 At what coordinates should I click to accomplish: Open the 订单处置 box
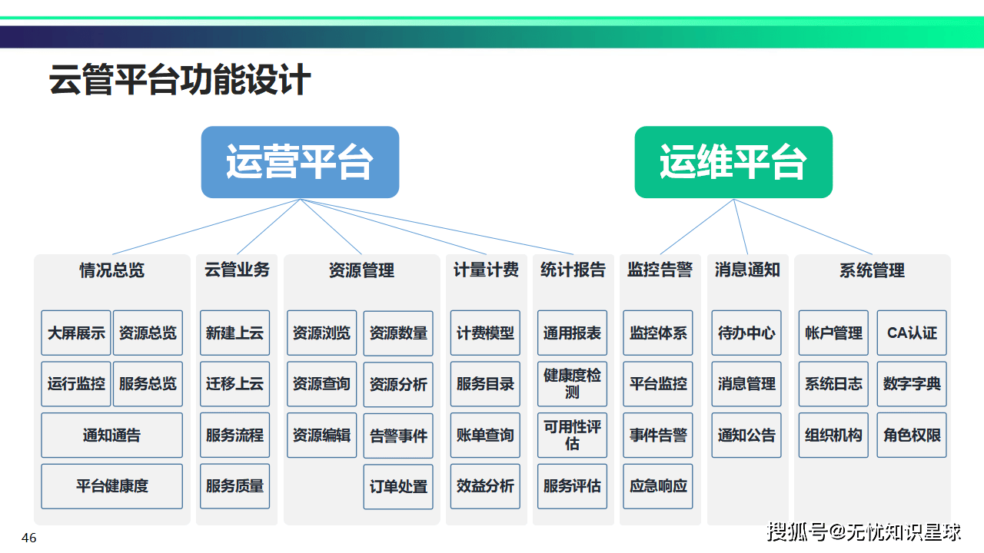pos(398,487)
